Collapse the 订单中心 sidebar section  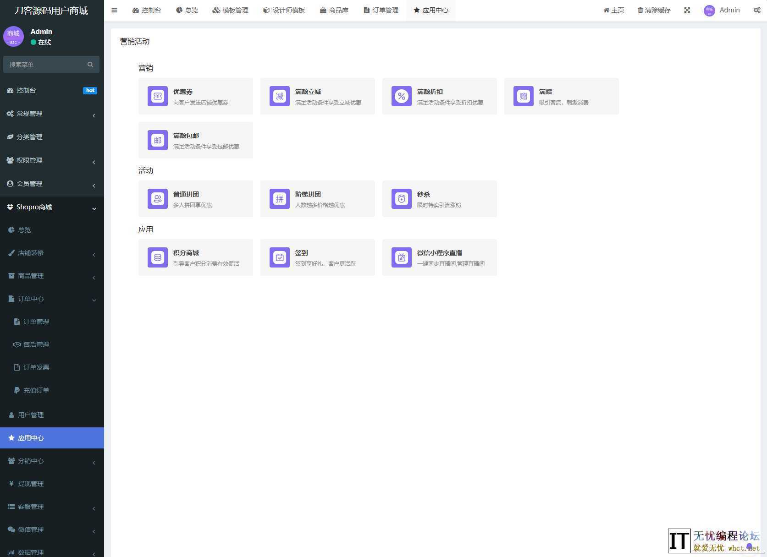[52, 299]
